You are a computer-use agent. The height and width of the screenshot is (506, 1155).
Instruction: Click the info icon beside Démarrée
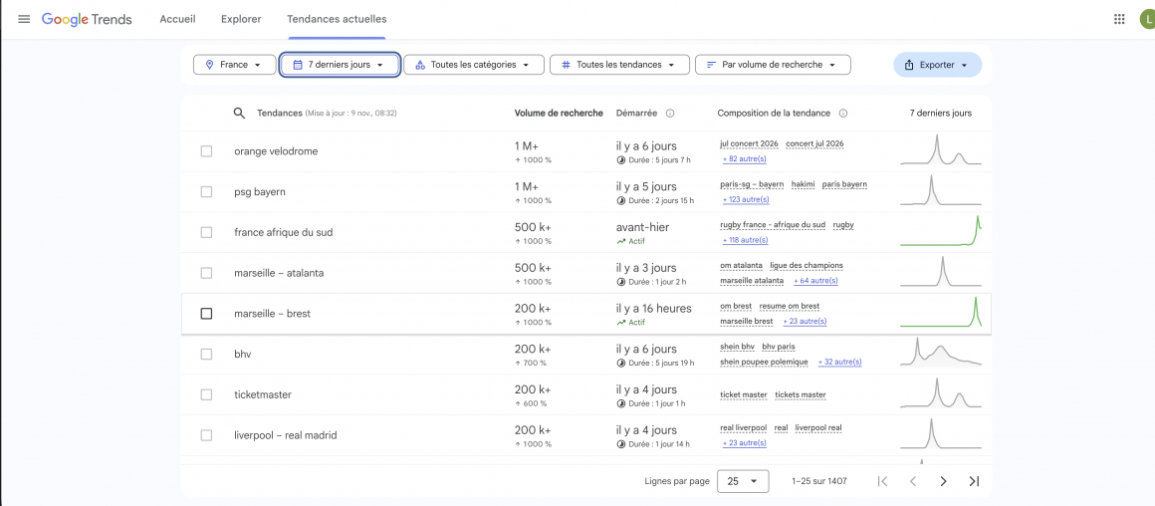pyautogui.click(x=670, y=114)
